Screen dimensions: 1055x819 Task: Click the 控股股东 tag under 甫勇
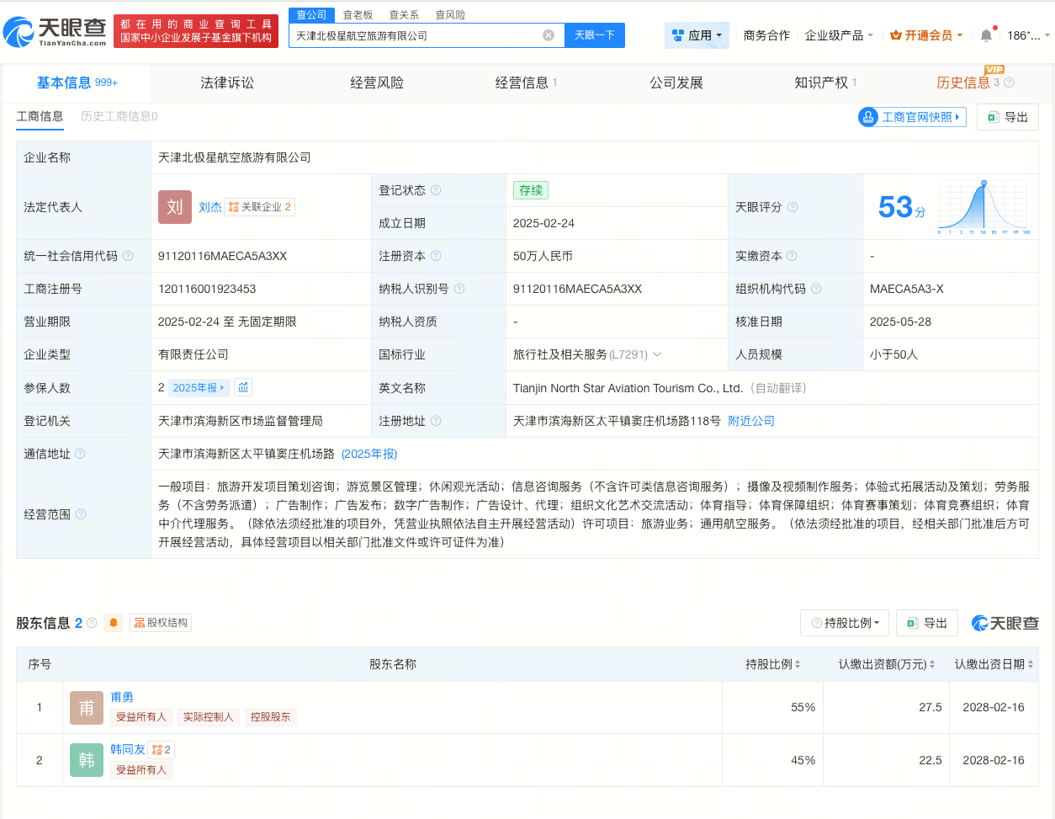[x=270, y=717]
